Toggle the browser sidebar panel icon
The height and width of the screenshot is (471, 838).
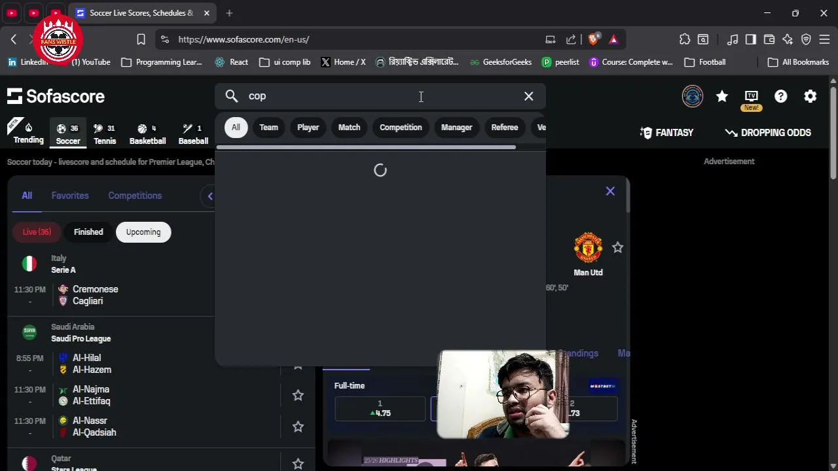[x=751, y=39]
